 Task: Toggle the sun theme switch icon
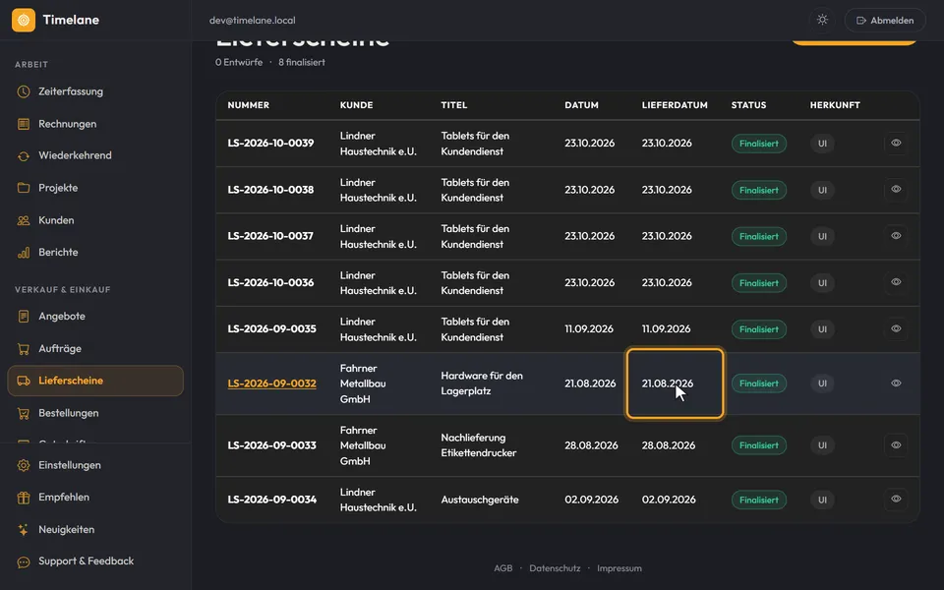pyautogui.click(x=822, y=20)
